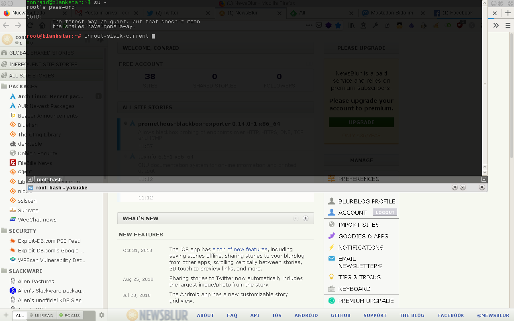Image resolution: width=514 pixels, height=321 pixels.
Task: Click the LOGOUT button
Action: click(385, 212)
